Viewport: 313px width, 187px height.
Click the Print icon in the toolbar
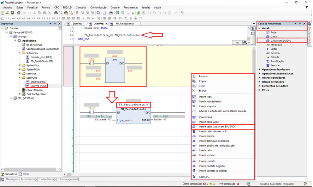(x=18, y=13)
